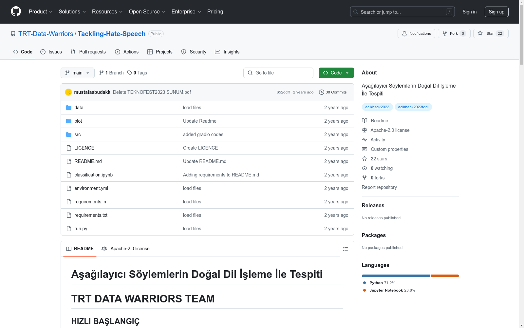Switch to the Insights tab
Viewport: 524px width, 328px height.
point(227,52)
